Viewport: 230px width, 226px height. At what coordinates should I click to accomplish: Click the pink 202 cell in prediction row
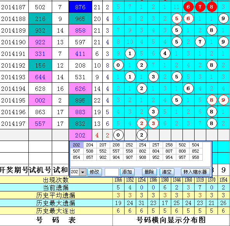(x=81, y=135)
